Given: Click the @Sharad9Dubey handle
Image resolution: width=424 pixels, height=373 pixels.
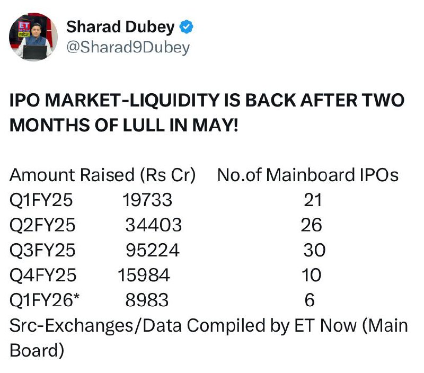Looking at the screenshot, I should click(128, 48).
